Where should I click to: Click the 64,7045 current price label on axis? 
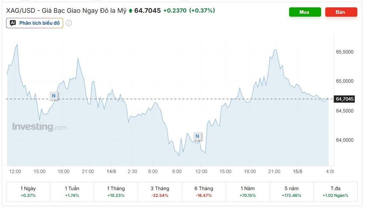(x=344, y=99)
